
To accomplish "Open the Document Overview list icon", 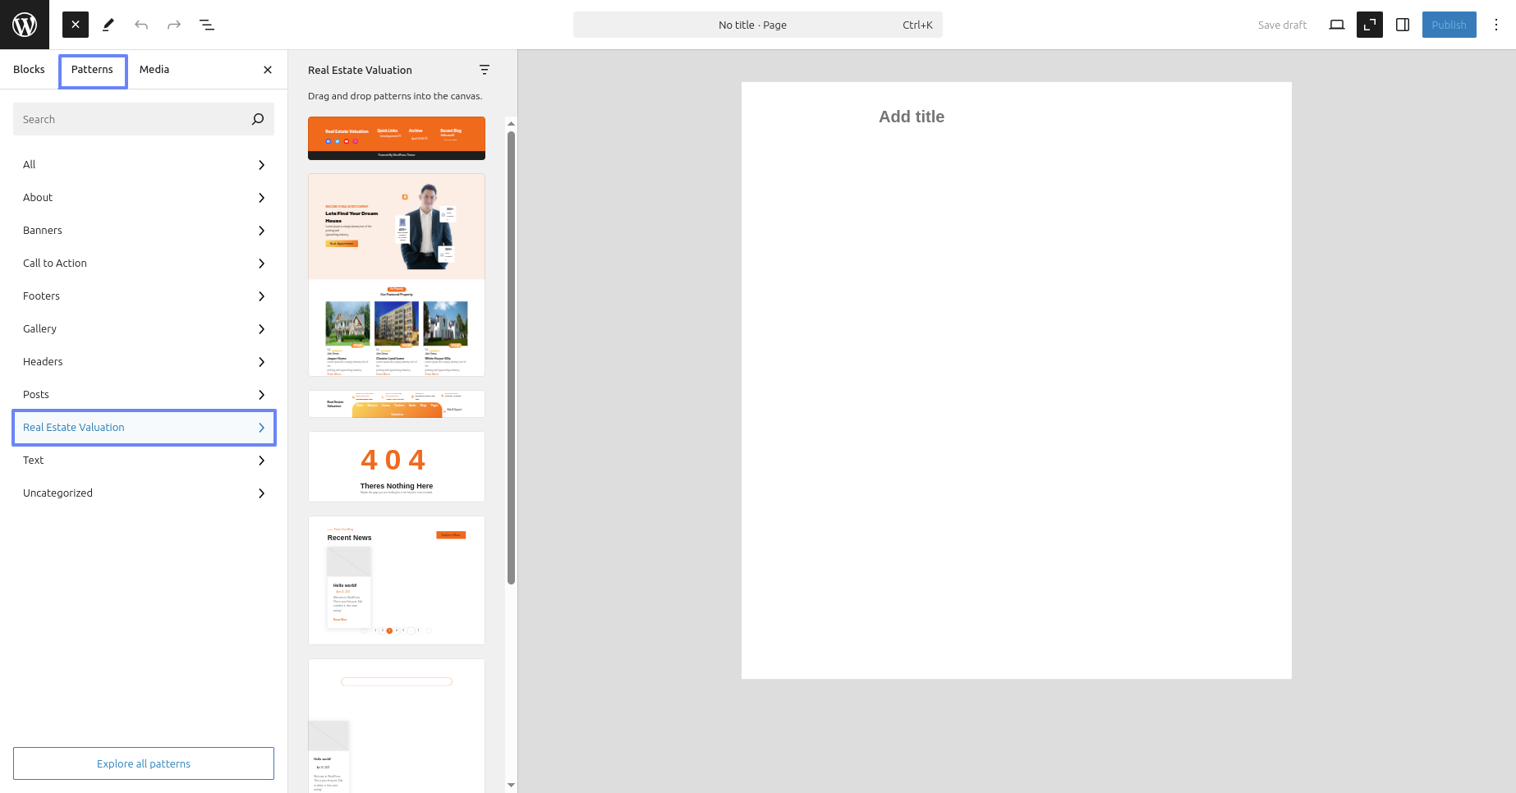I will [207, 25].
